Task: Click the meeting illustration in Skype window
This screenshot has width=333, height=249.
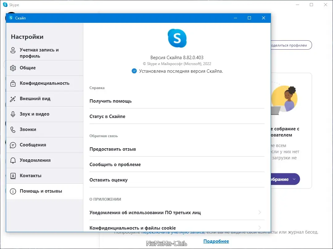Action: tap(284, 99)
